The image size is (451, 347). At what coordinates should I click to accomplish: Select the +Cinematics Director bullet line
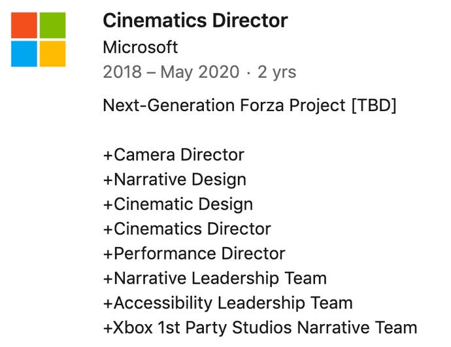pos(187,229)
